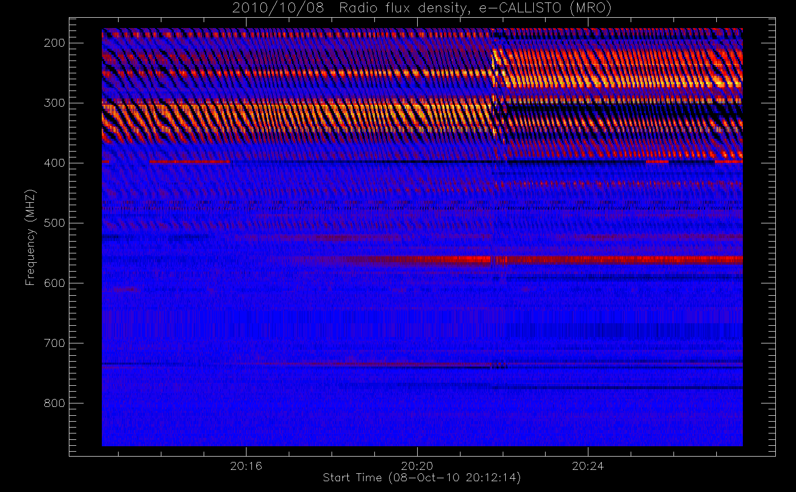Click the 'Frequency (MHz)' axis label
Image resolution: width=796 pixels, height=492 pixels.
(x=31, y=237)
